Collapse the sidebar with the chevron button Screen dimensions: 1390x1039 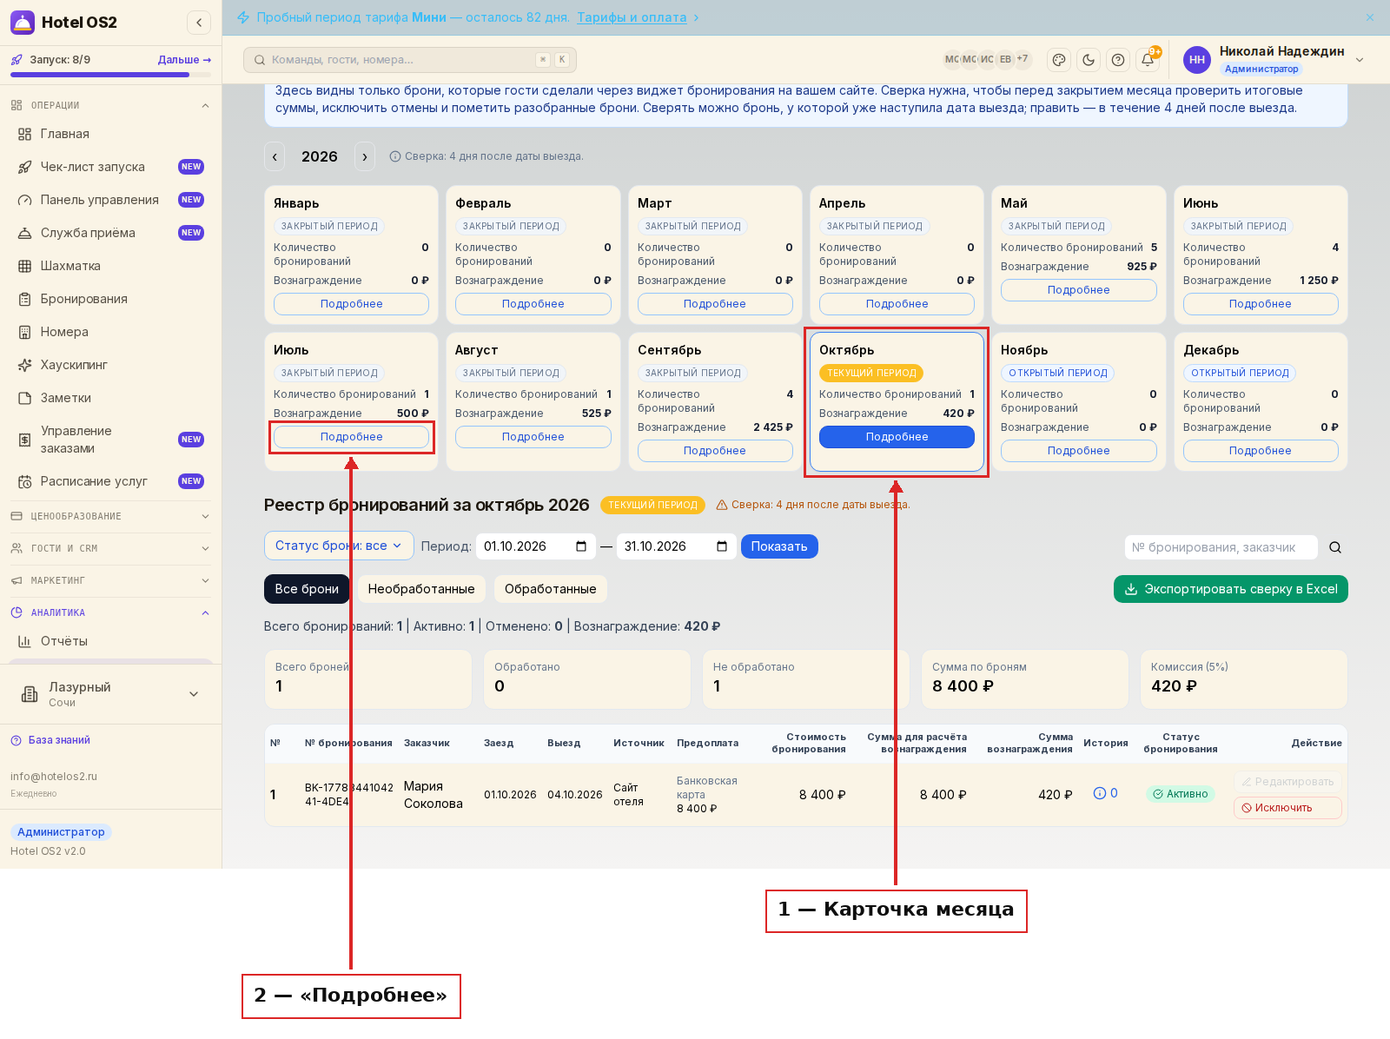(x=199, y=23)
